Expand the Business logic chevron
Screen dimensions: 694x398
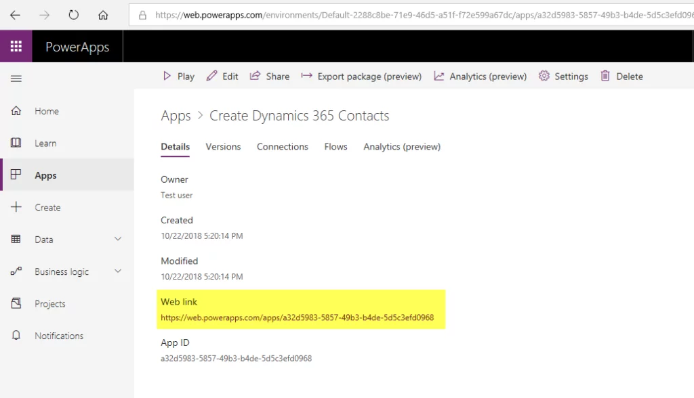pos(118,271)
